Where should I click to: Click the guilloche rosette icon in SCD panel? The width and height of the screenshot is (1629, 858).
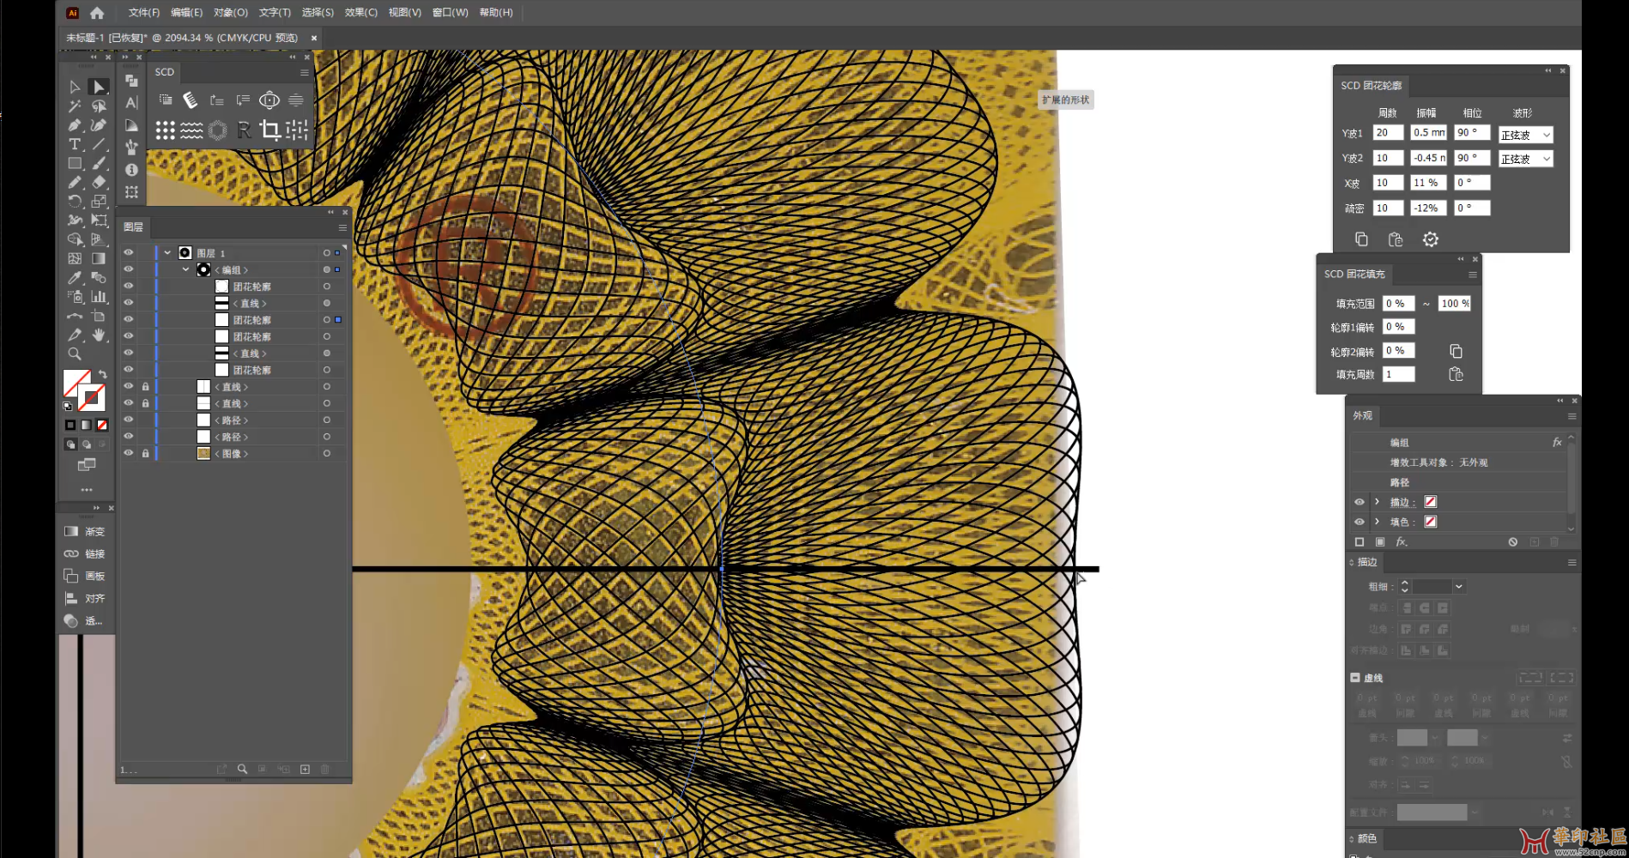tap(218, 130)
